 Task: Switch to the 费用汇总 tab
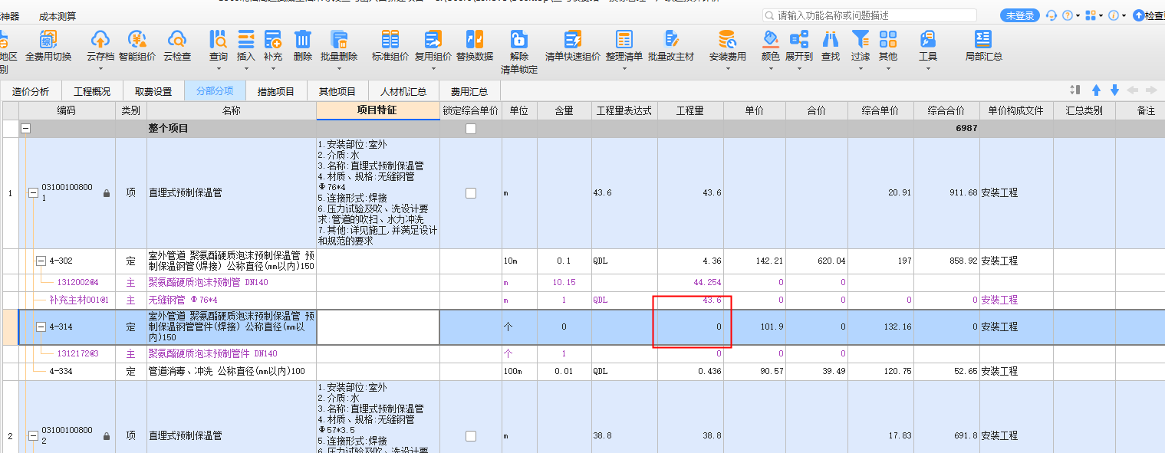click(x=469, y=91)
